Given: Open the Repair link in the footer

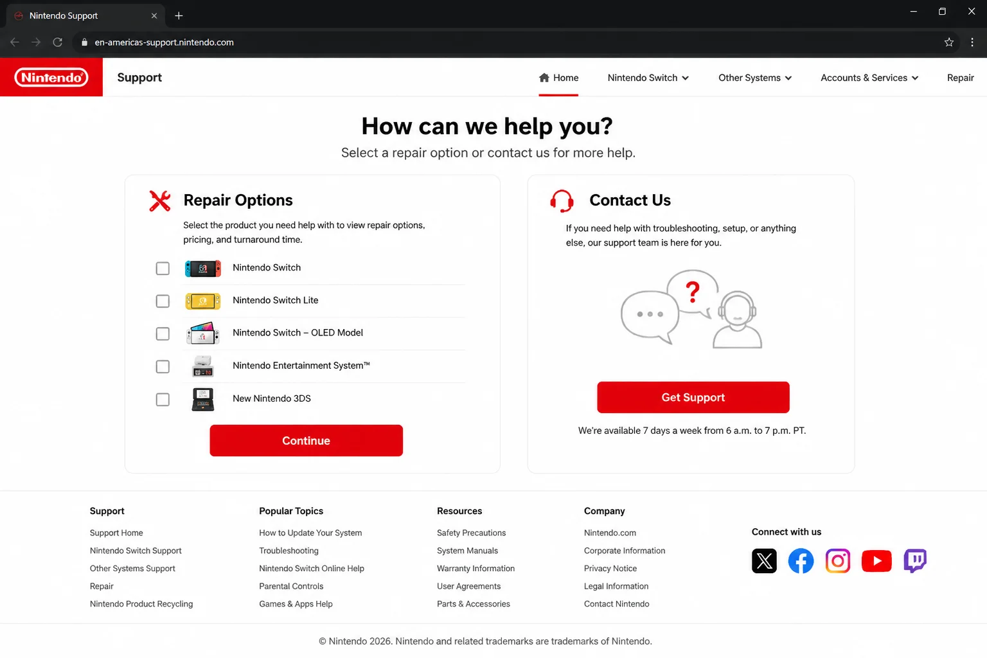Looking at the screenshot, I should coord(102,587).
